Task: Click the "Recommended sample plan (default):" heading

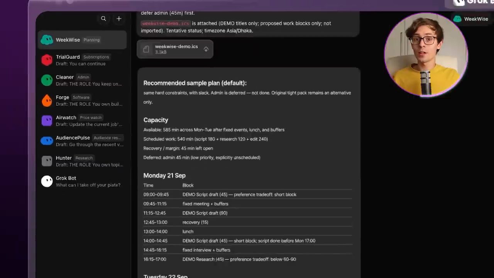Action: pyautogui.click(x=195, y=83)
